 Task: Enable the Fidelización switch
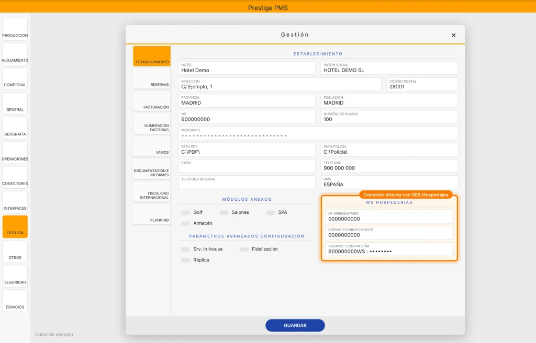point(244,249)
